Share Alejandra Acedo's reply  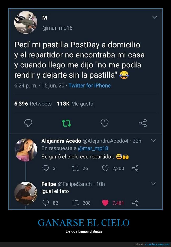pos(135,168)
